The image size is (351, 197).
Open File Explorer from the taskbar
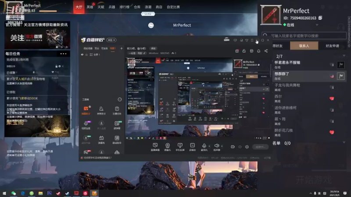40,193
